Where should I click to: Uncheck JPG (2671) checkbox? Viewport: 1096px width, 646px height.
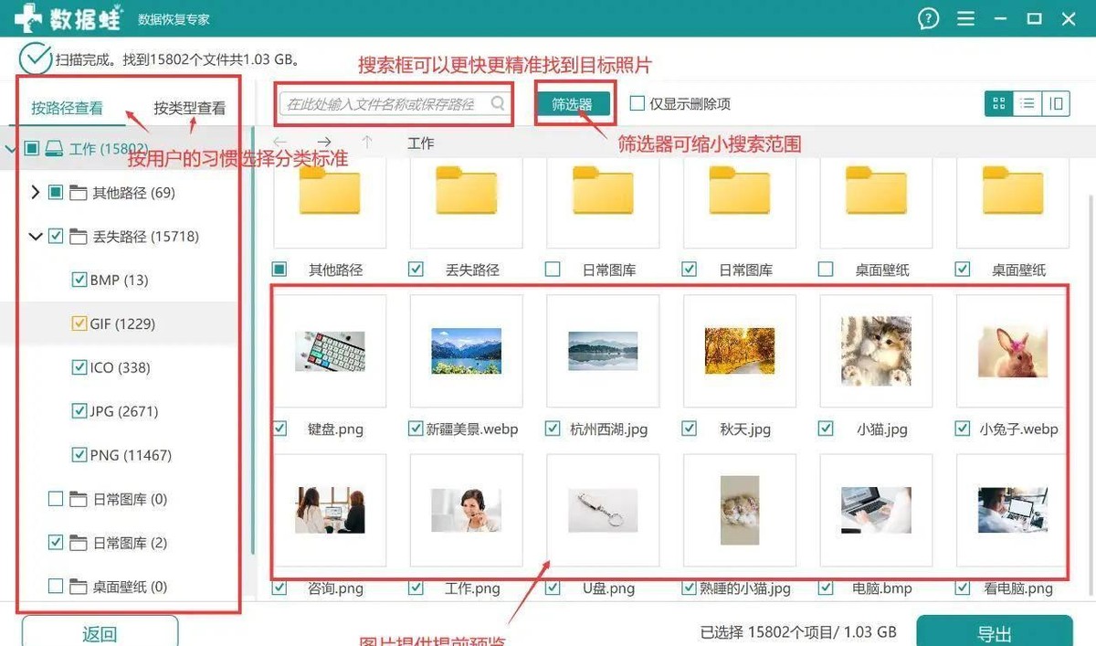79,412
